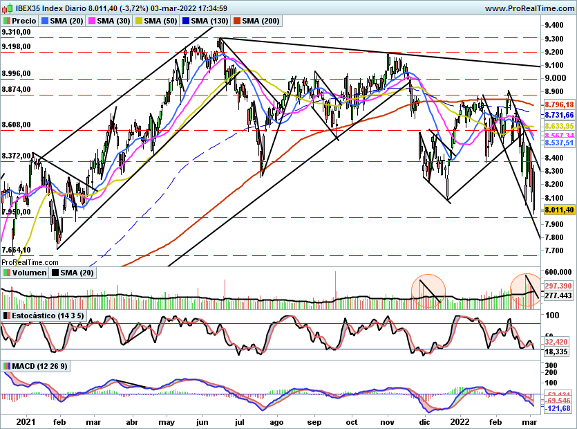Open the www.ProRealTime.com link
This screenshot has height=429, width=577.
(x=529, y=8)
